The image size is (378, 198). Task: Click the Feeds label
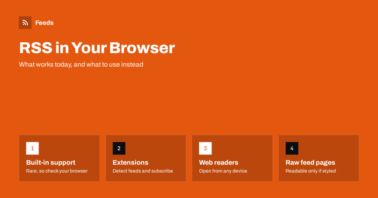tap(44, 23)
